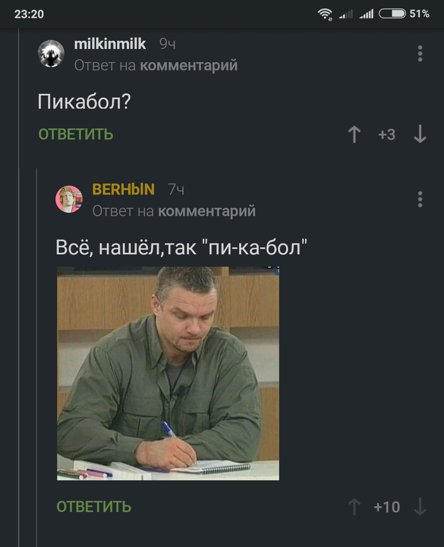Tap the 'Пикабол?' comment text

pyautogui.click(x=84, y=102)
